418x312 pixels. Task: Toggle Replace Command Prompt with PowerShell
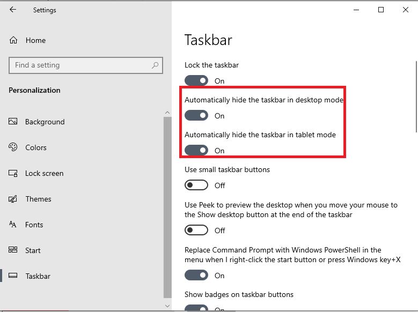click(196, 275)
